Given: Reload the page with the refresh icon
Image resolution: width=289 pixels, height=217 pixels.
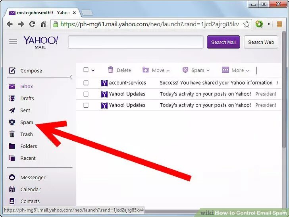Looking at the screenshot, I should point(32,24).
